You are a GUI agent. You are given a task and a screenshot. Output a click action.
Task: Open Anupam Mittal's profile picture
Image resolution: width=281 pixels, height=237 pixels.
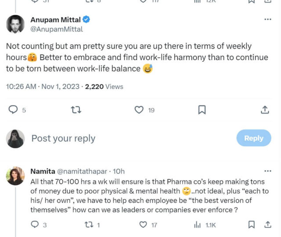pyautogui.click(x=15, y=24)
